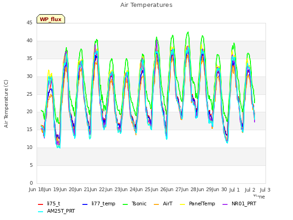This screenshot has height=220, width=293.
Task: Click the Jul 2 x-axis tick label
Action: pyautogui.click(x=250, y=190)
